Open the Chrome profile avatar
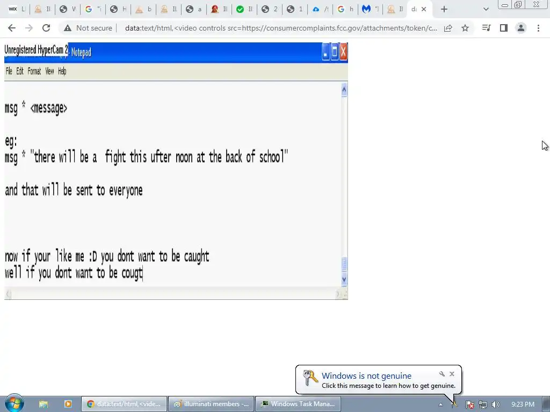 521,28
